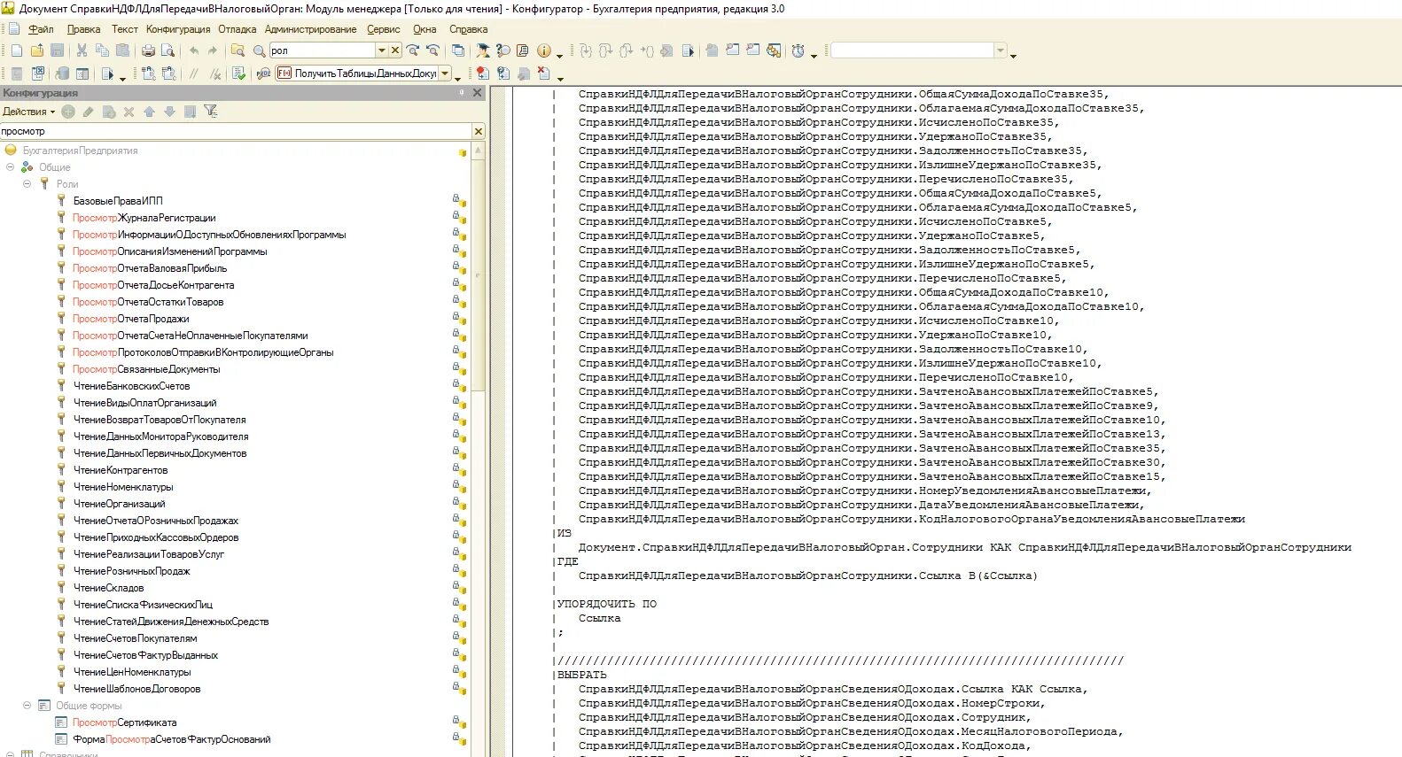Add comment slashes icon
Image resolution: width=1402 pixels, height=757 pixels.
193,73
